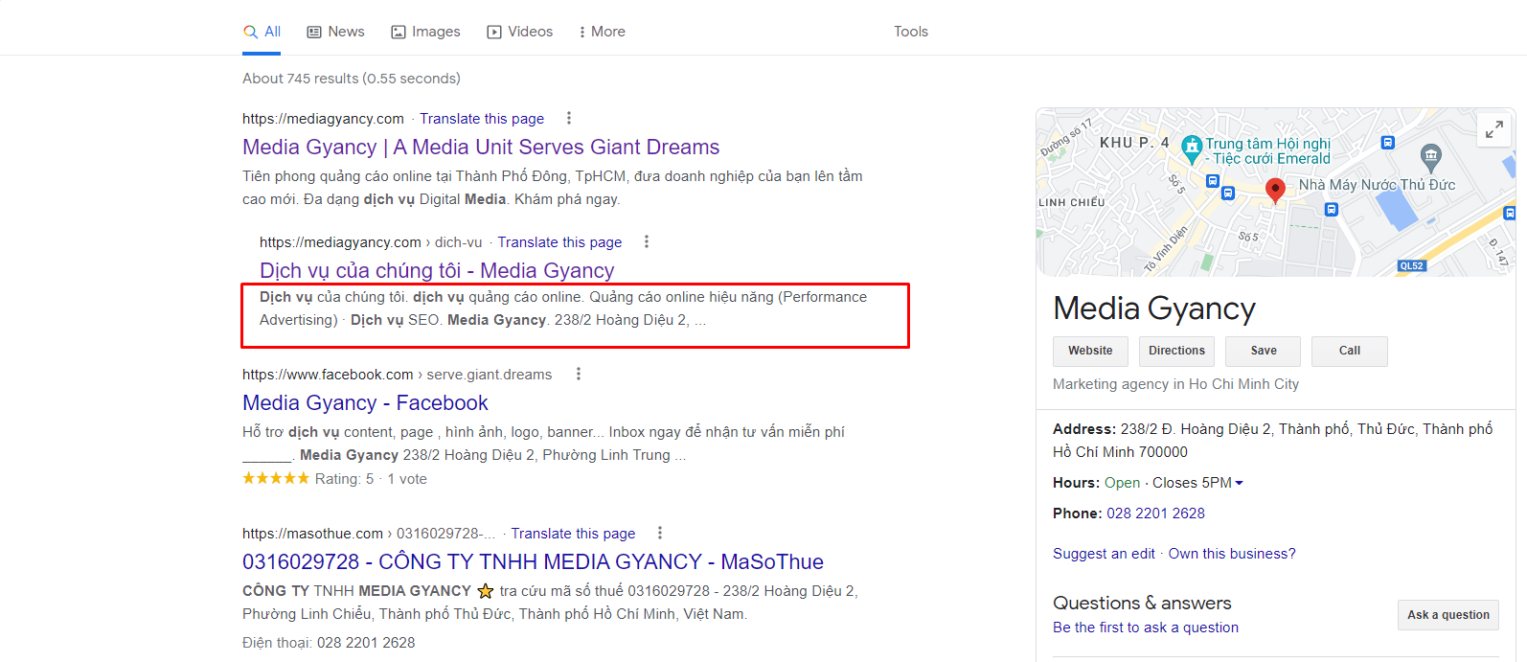
Task: Click the five-star rating of the Facebook result
Action: [x=276, y=478]
